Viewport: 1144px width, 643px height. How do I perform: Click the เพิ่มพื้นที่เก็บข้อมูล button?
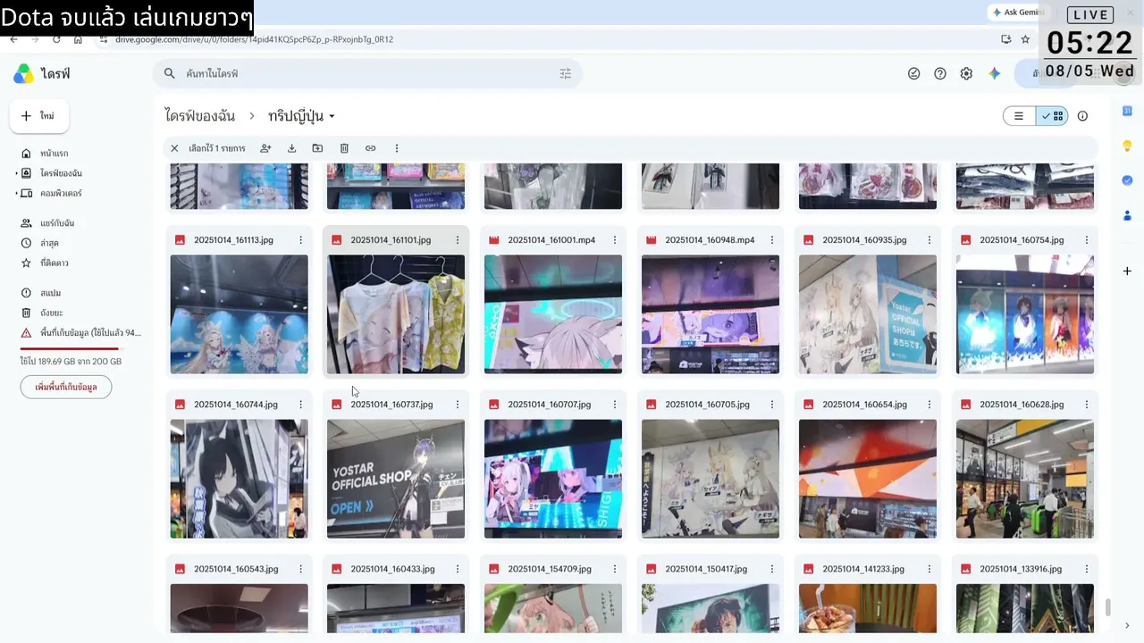coord(66,387)
